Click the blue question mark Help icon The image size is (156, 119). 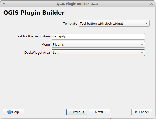point(9,112)
